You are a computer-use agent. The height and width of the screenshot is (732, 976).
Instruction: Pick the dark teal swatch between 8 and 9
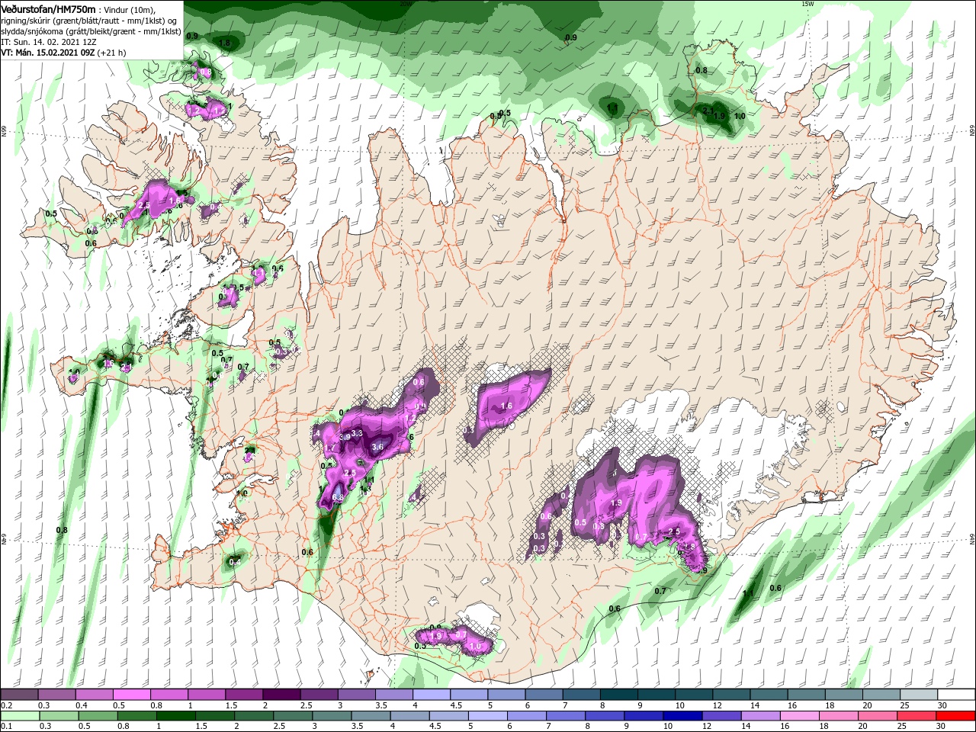tap(619, 695)
